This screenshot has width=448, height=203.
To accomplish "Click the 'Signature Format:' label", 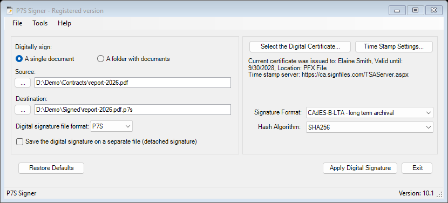I will click(278, 113).
